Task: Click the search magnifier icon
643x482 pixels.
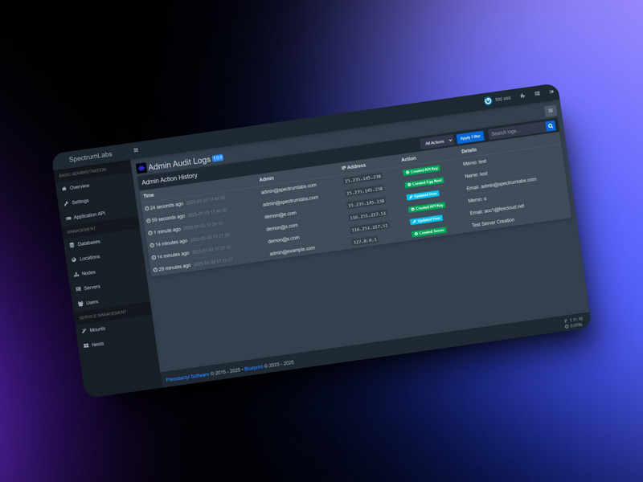Action: tap(551, 126)
